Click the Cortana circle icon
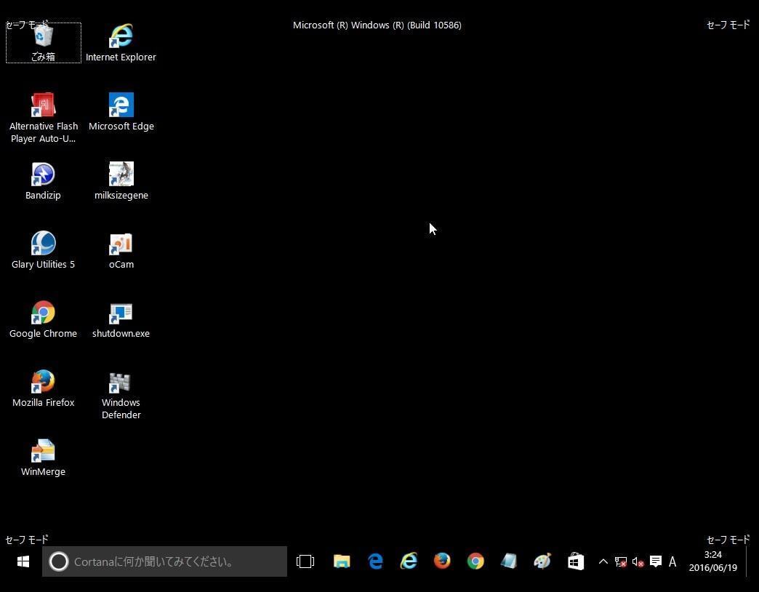 click(x=59, y=561)
